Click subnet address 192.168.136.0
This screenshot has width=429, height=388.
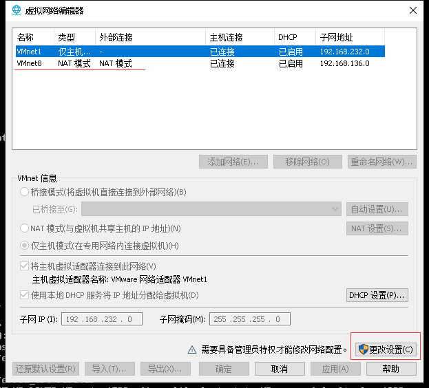(345, 63)
